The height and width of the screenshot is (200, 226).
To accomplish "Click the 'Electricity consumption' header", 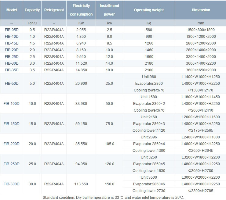I will 81,10.
